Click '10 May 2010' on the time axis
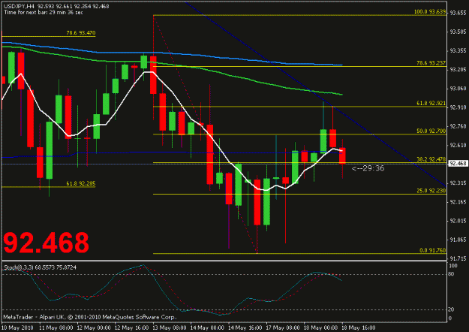Viewport: 469px width, 332px height. point(17,327)
